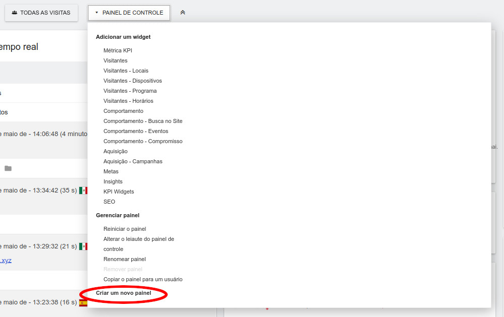
Task: Choose Comportamento - Eventos widget category
Action: pos(136,131)
